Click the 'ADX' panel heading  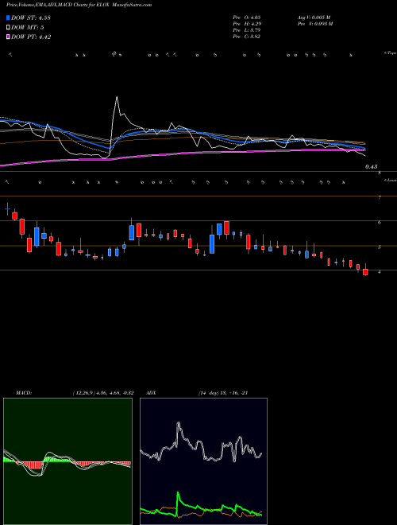[x=151, y=393]
